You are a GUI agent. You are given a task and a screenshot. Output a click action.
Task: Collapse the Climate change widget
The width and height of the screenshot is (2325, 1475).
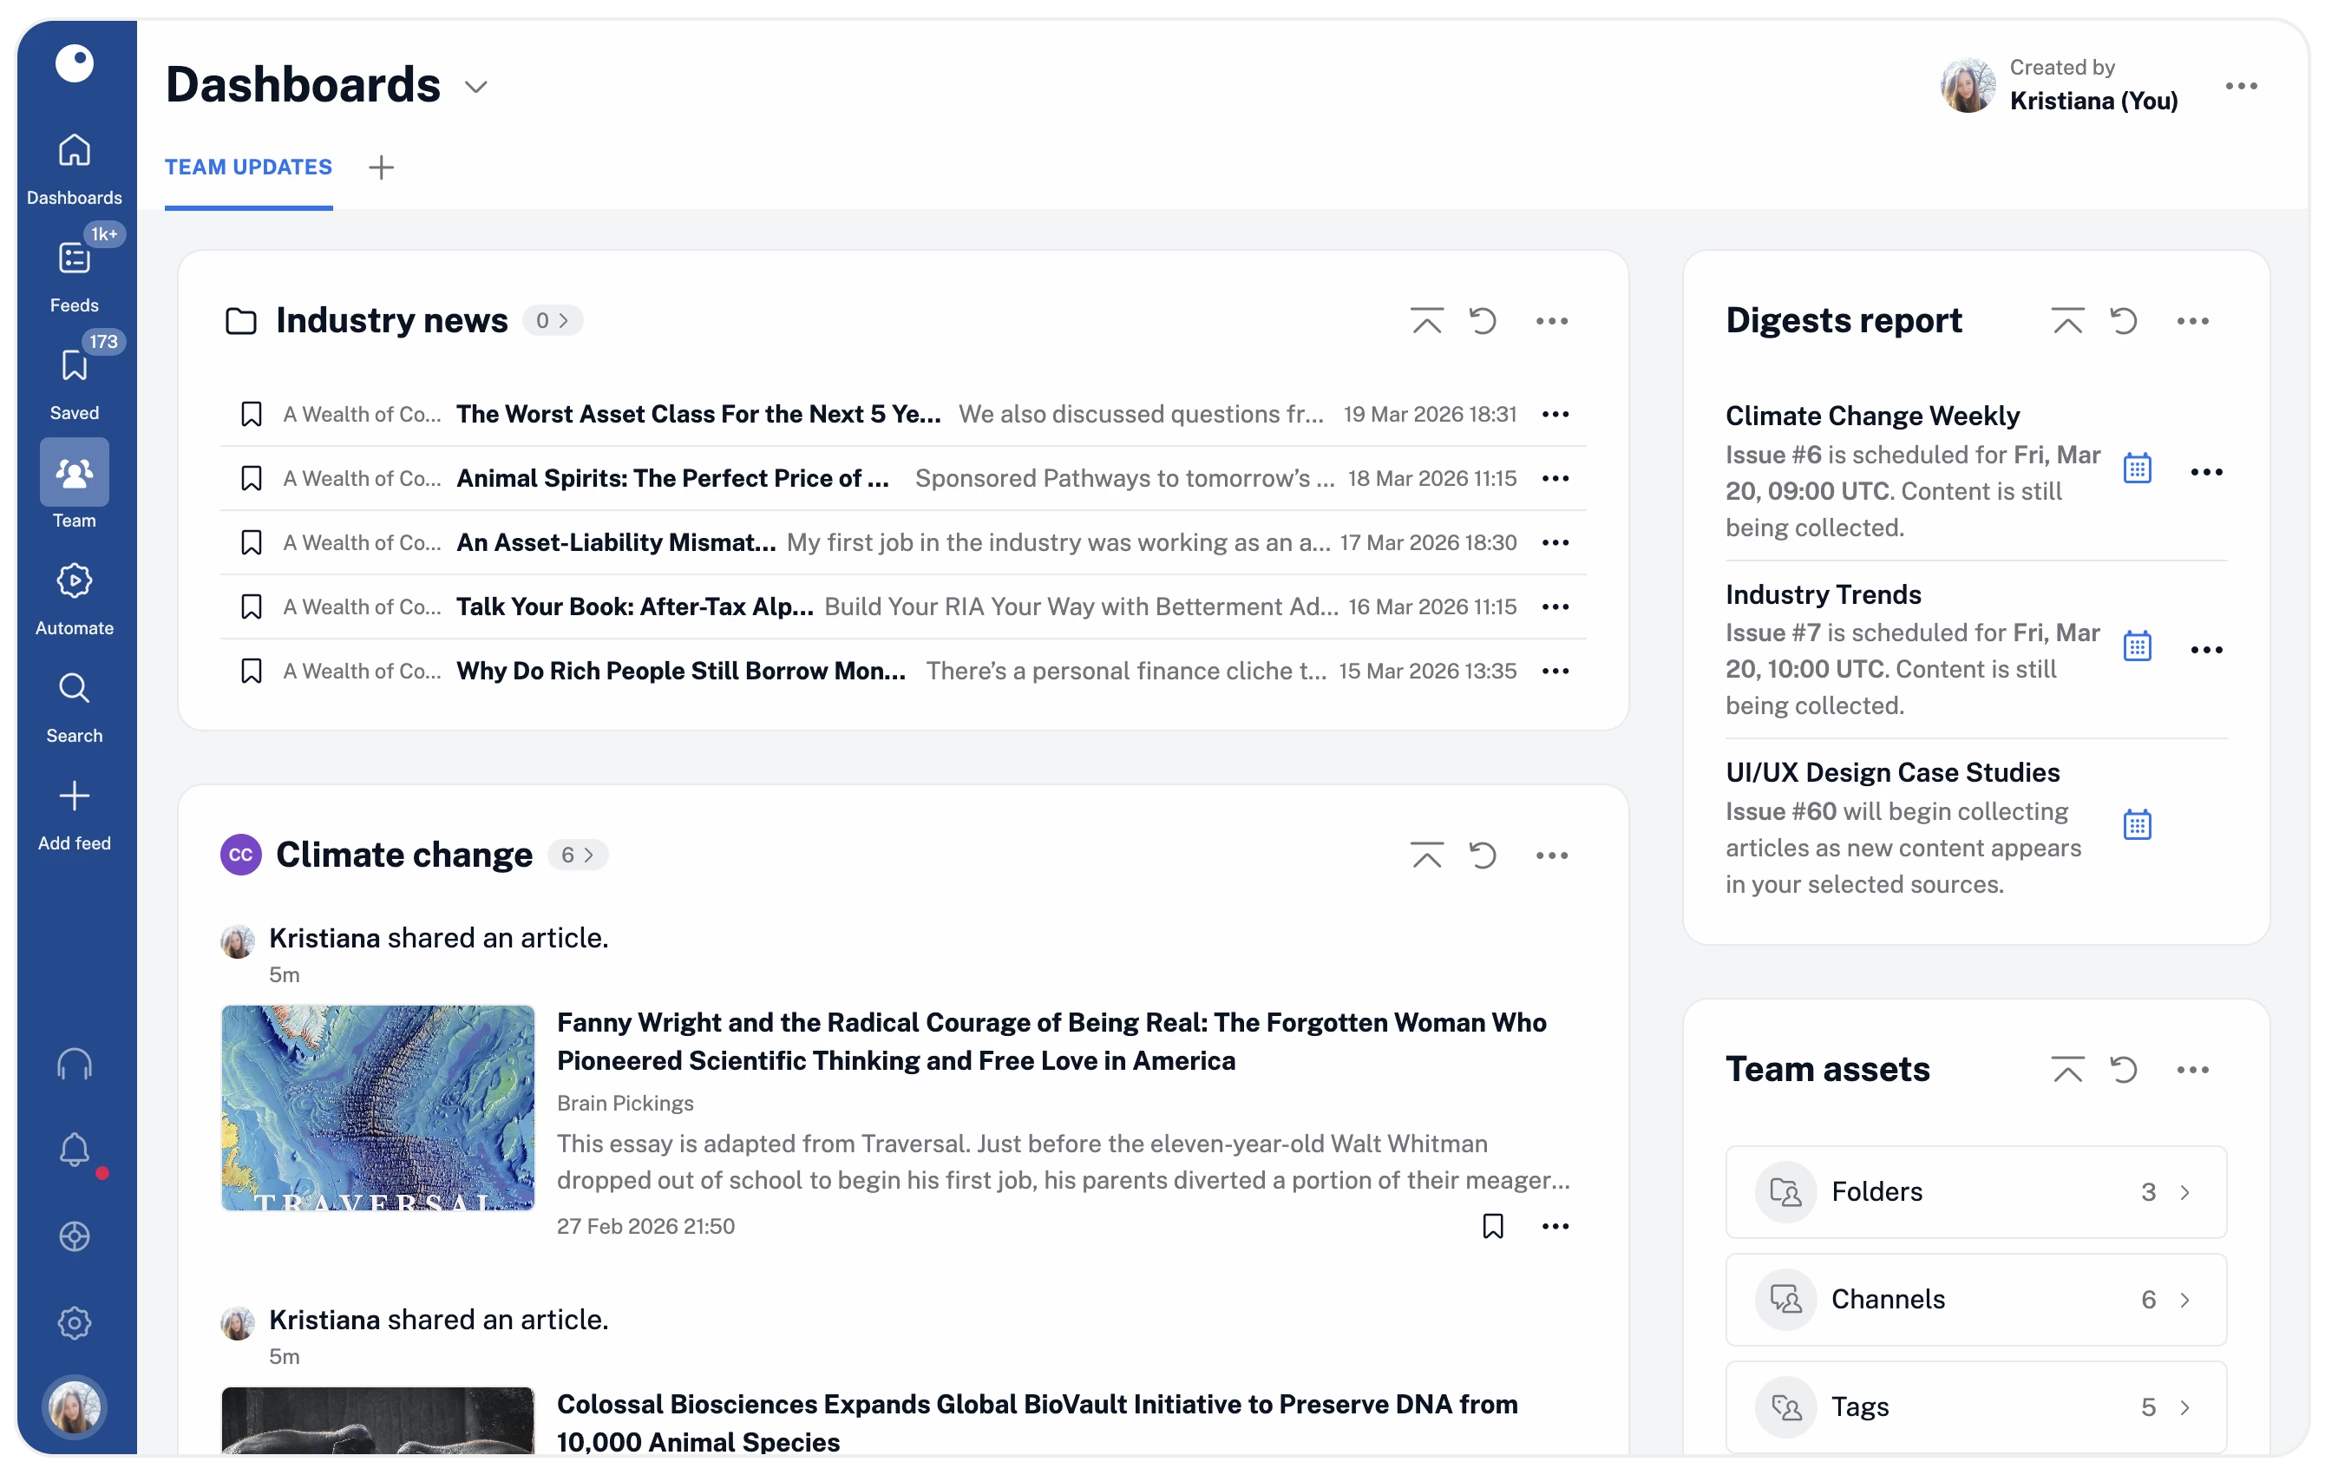tap(1426, 855)
